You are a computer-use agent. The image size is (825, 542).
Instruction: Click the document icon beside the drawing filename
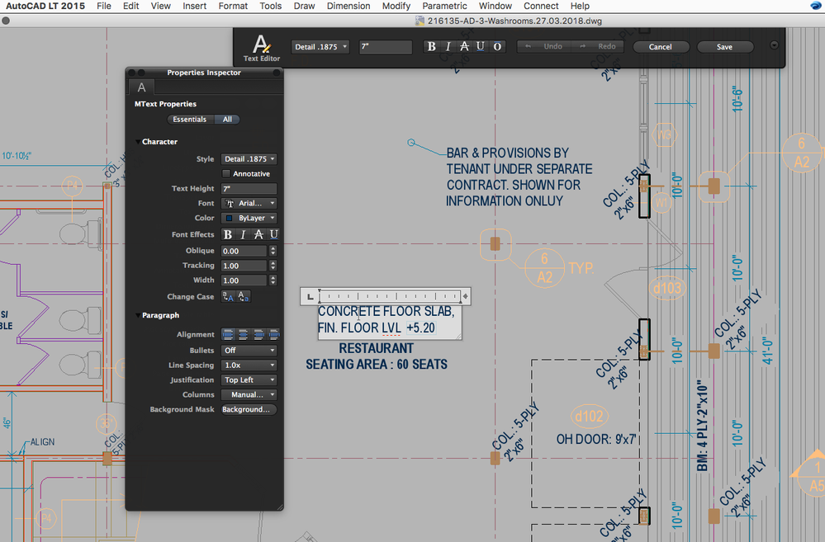(420, 21)
